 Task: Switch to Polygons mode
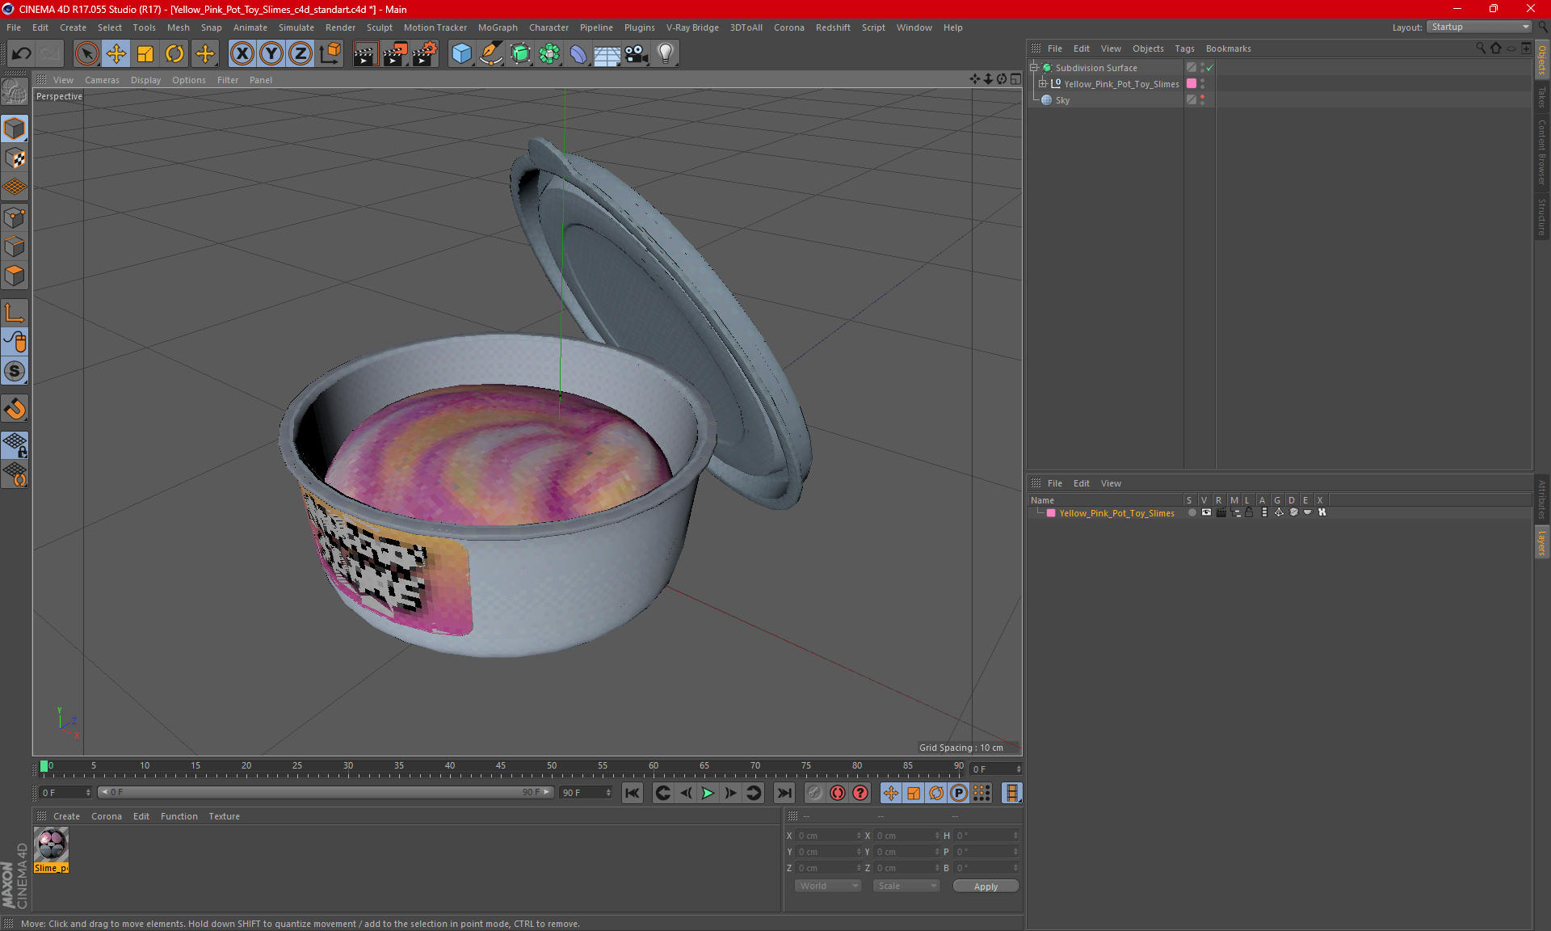(x=15, y=276)
